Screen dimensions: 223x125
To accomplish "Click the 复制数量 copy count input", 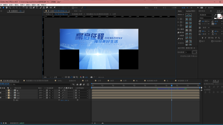I will pos(188,52).
